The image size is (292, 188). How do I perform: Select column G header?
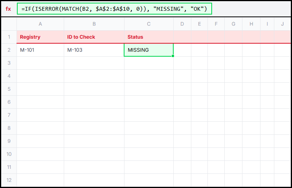tap(234, 24)
